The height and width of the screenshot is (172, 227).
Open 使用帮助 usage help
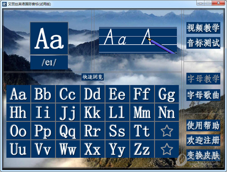click(x=203, y=125)
